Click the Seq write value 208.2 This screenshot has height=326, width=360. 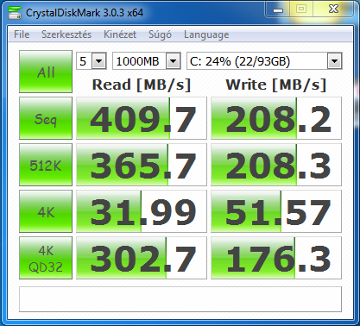(x=276, y=118)
